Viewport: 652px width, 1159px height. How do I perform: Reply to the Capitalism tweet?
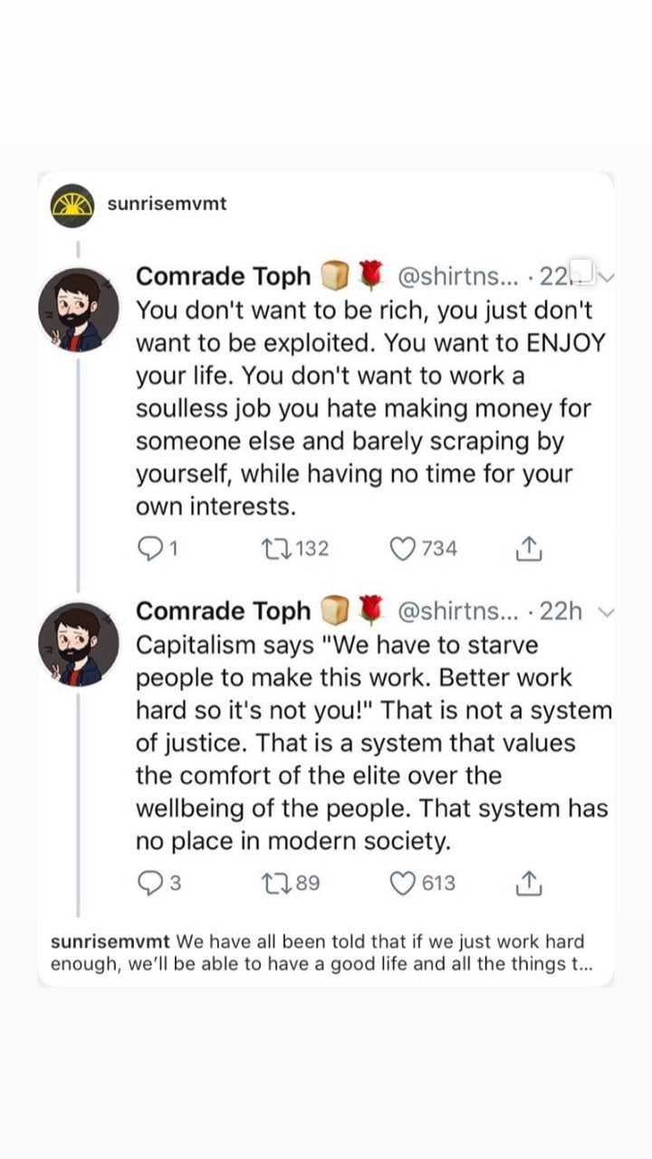[148, 883]
